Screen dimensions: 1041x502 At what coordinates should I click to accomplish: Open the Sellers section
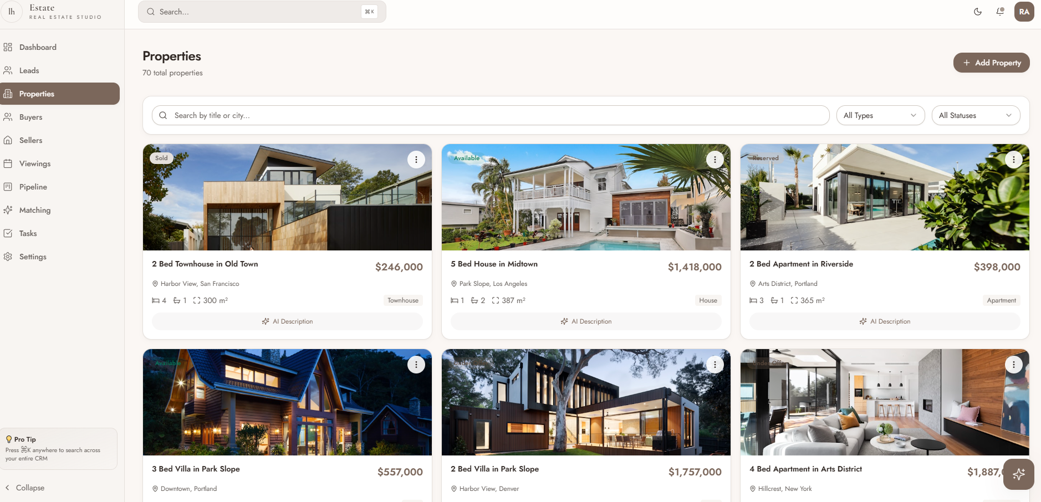coord(60,140)
